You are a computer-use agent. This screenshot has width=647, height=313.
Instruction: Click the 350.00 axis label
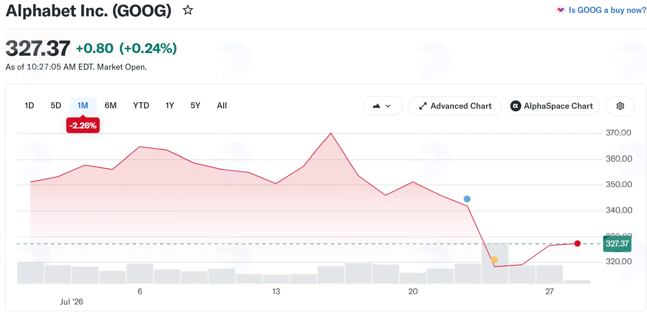pos(619,185)
